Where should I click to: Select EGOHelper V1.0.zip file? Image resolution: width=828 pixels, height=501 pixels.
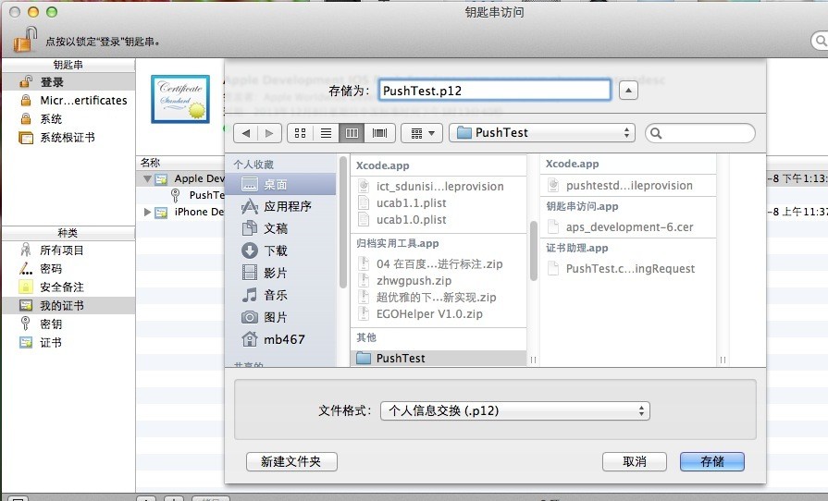(439, 313)
